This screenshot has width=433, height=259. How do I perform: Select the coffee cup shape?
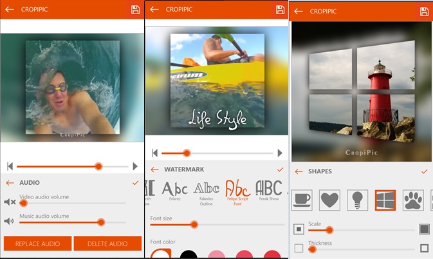(x=302, y=200)
